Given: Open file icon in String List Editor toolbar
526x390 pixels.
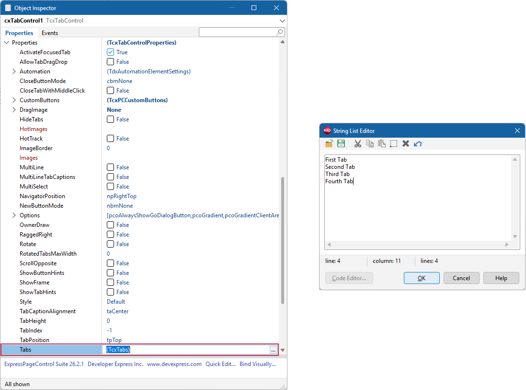Looking at the screenshot, I should 329,144.
